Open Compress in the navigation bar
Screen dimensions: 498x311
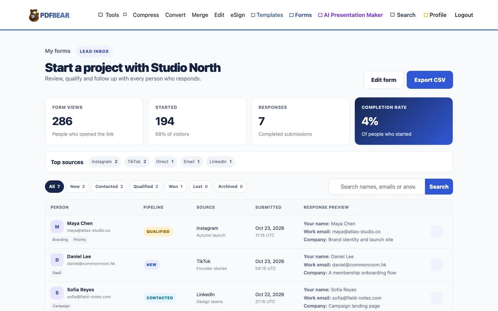pos(146,15)
